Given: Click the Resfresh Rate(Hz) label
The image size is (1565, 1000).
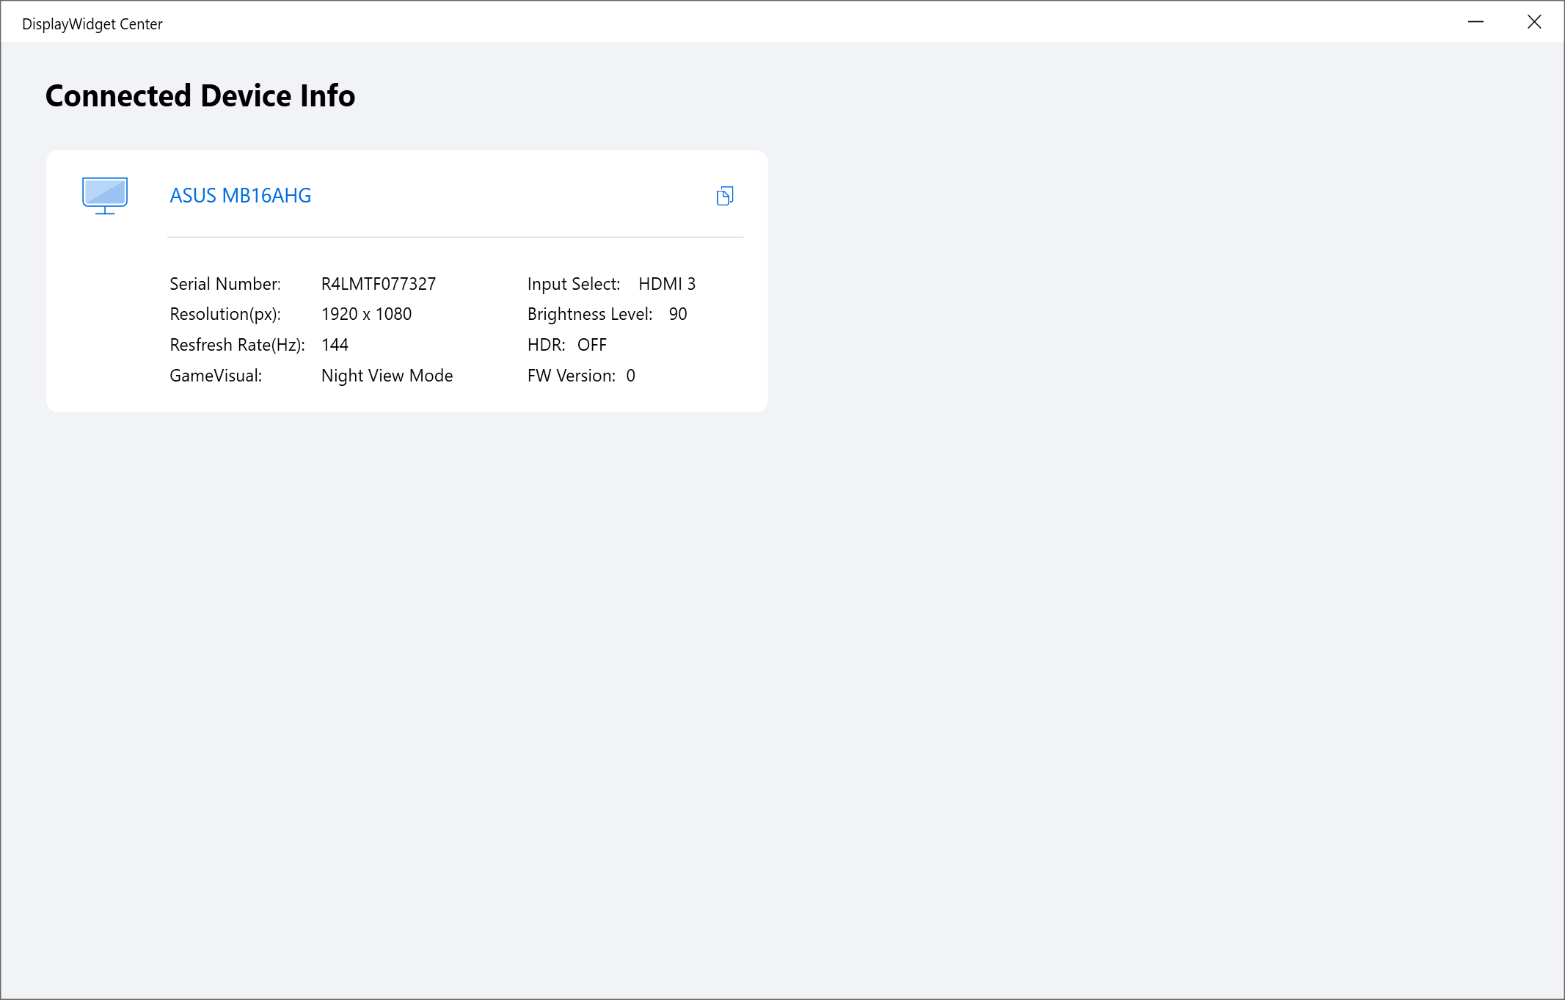Looking at the screenshot, I should [236, 345].
